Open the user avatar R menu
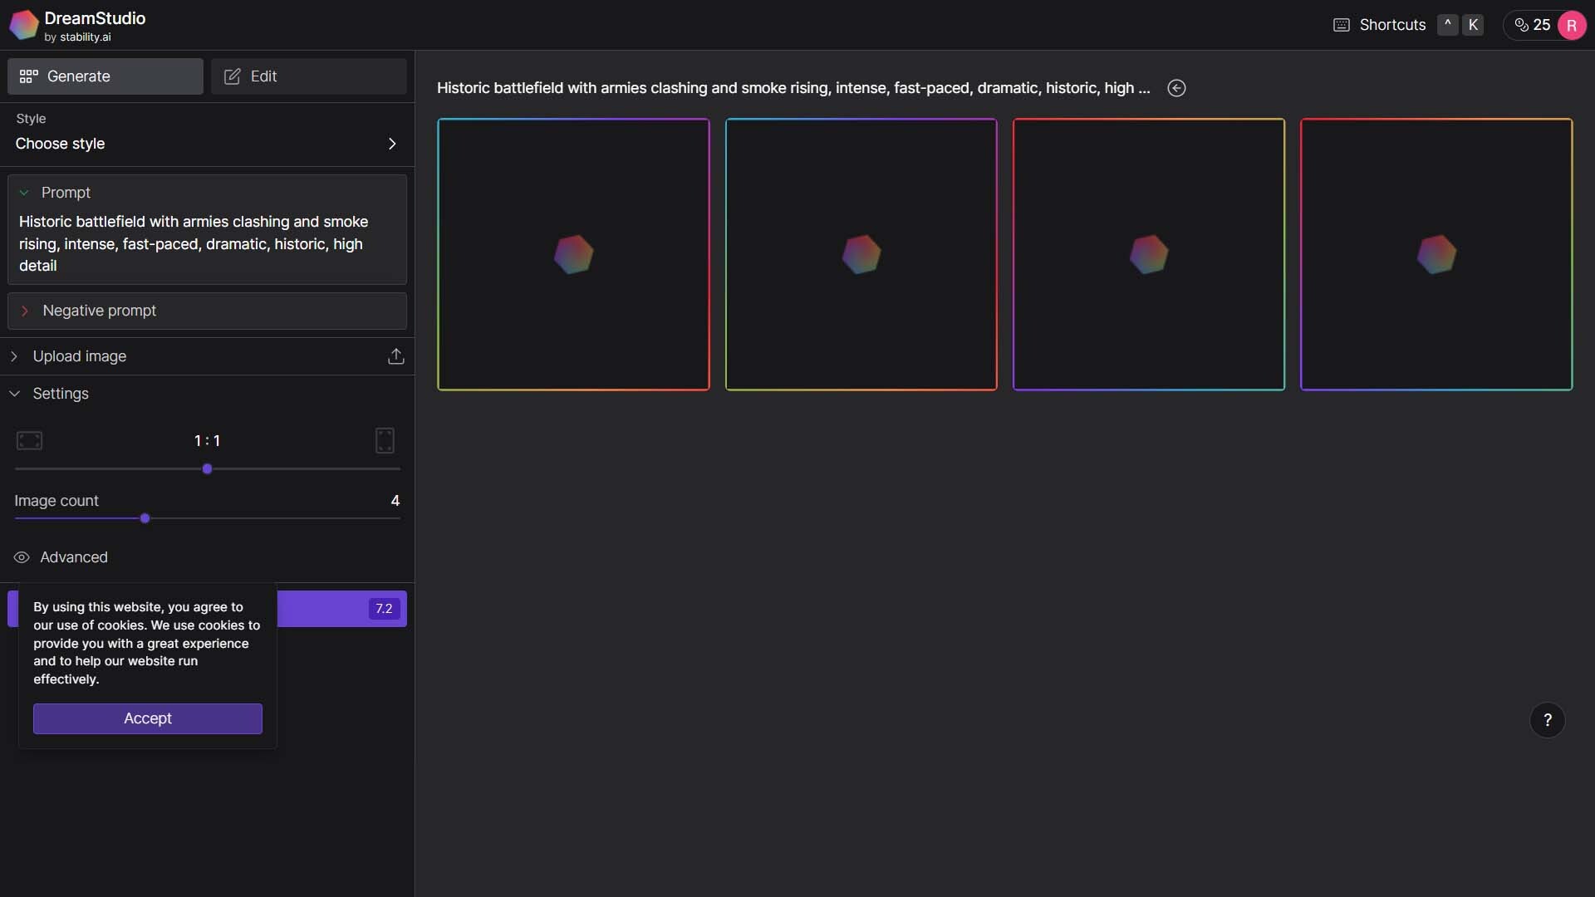Image resolution: width=1595 pixels, height=897 pixels. coord(1571,25)
